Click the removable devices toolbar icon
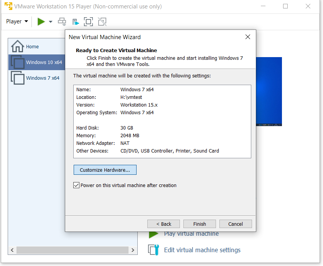 pos(76,22)
